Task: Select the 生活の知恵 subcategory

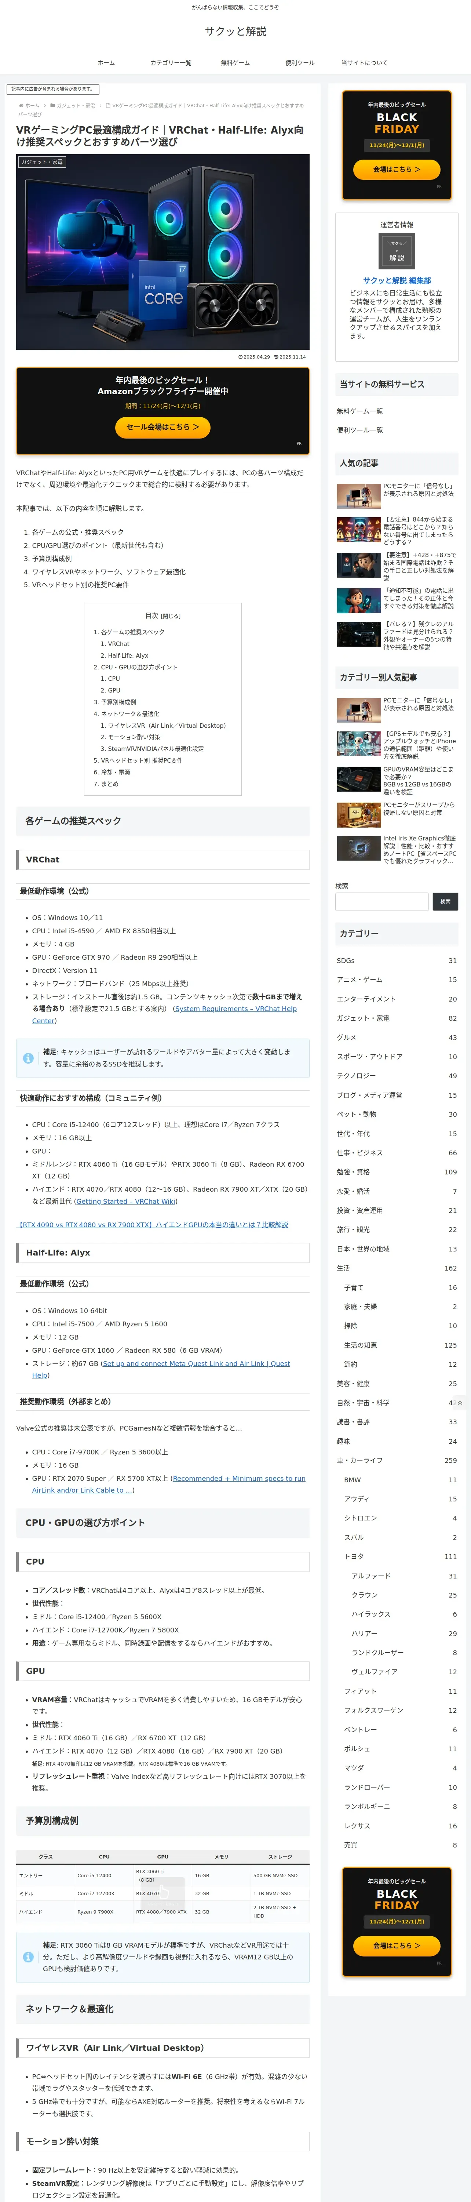Action: 400,1345
